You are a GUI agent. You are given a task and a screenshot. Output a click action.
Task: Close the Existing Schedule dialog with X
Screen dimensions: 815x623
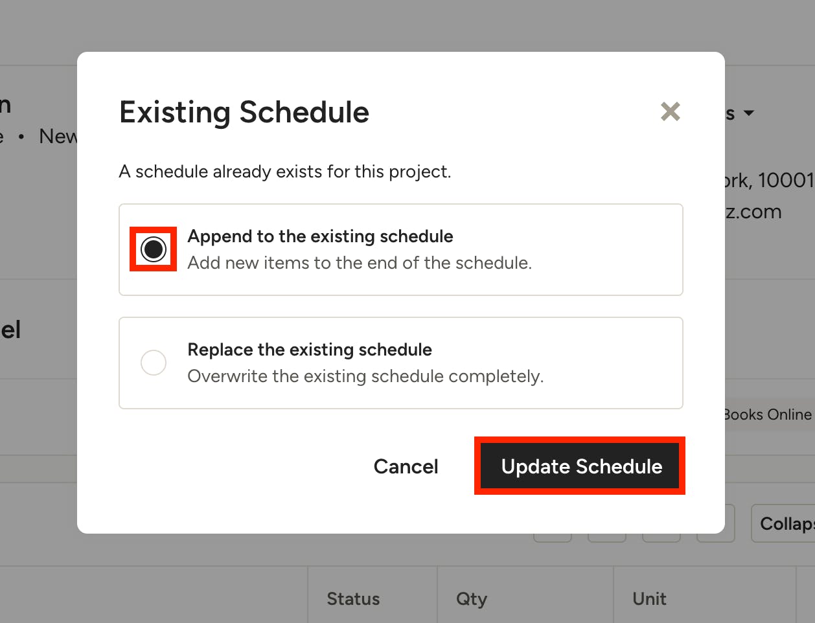click(x=671, y=111)
